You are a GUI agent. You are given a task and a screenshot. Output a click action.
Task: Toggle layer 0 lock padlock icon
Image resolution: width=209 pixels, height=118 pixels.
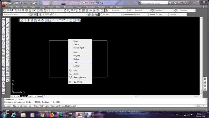[51, 14]
